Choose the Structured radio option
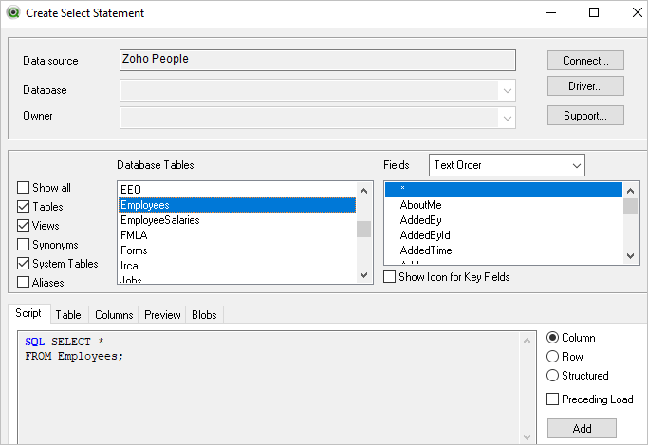 (553, 376)
